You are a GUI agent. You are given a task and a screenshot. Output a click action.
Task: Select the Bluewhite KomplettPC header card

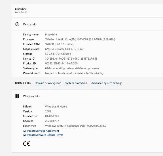87,10
